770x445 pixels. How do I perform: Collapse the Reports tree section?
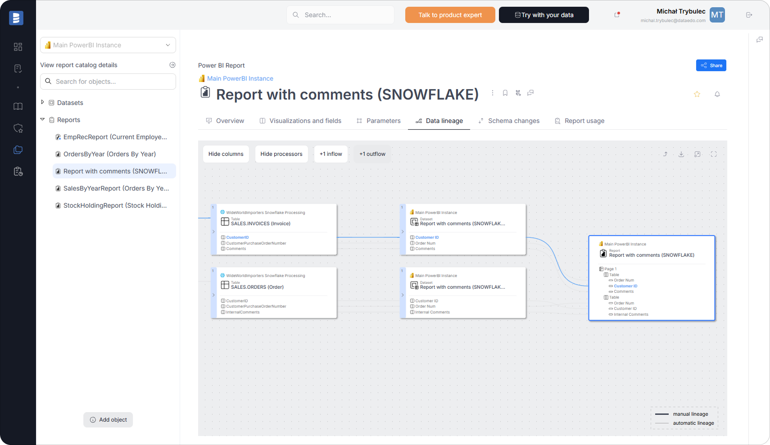coord(42,119)
